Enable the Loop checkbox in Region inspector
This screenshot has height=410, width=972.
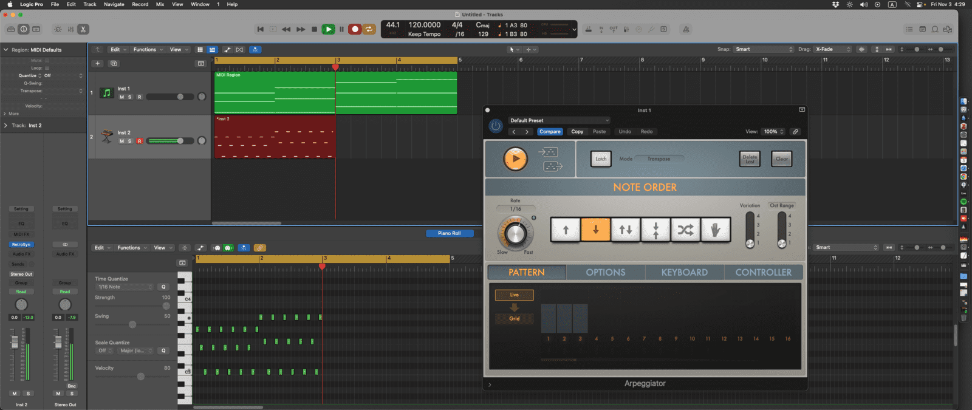[47, 68]
